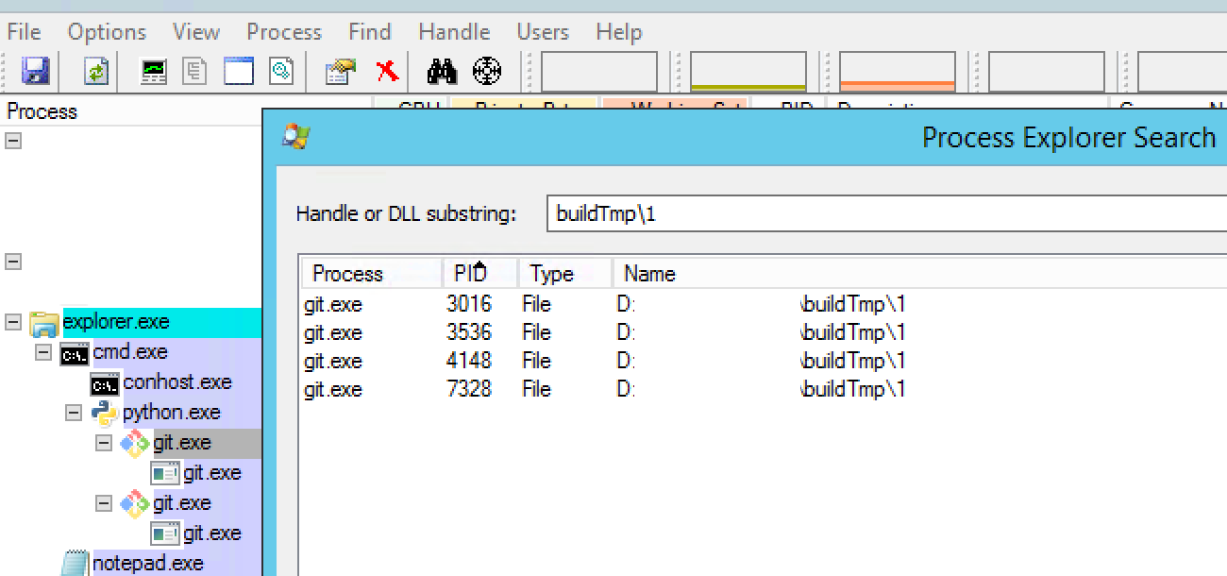Select notepad.exe in the process tree

[148, 564]
